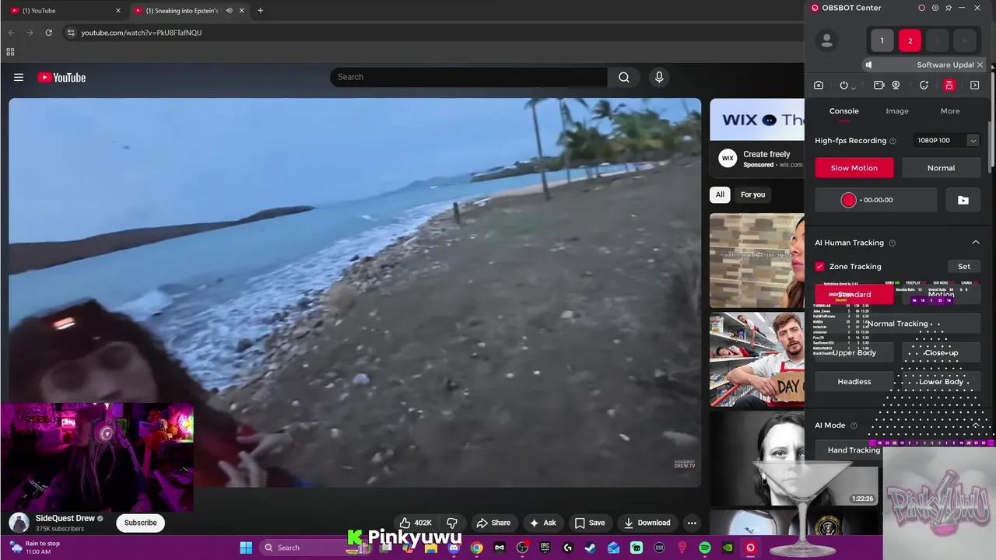The width and height of the screenshot is (996, 560).
Task: Start recording with red record button
Action: pyautogui.click(x=848, y=200)
